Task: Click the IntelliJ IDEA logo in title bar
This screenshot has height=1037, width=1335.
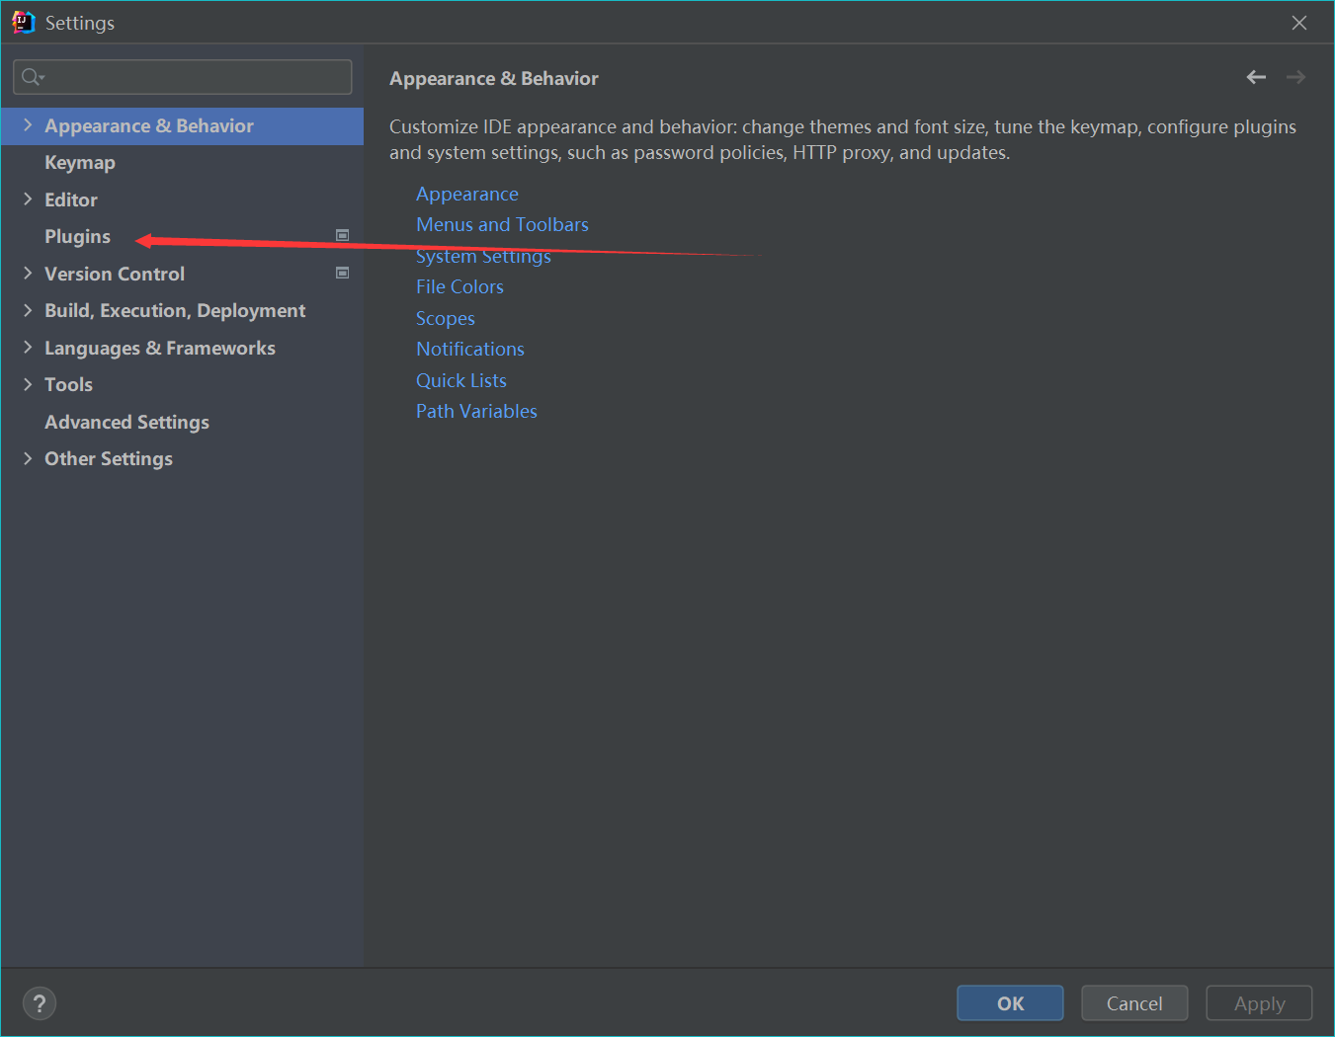Action: pos(23,23)
